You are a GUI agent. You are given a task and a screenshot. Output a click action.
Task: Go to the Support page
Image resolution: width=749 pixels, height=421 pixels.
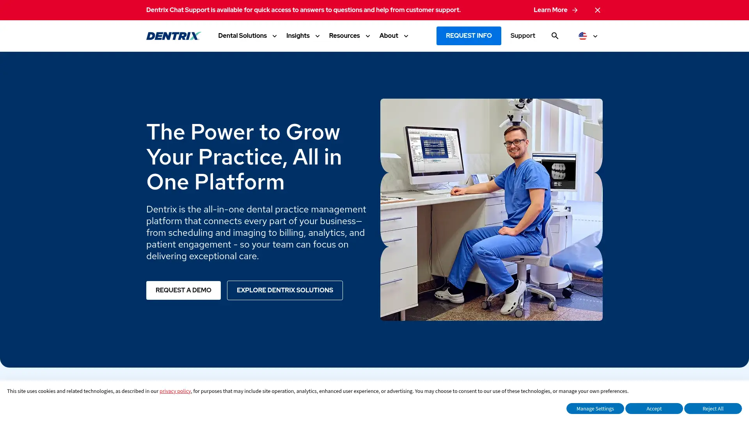point(522,35)
